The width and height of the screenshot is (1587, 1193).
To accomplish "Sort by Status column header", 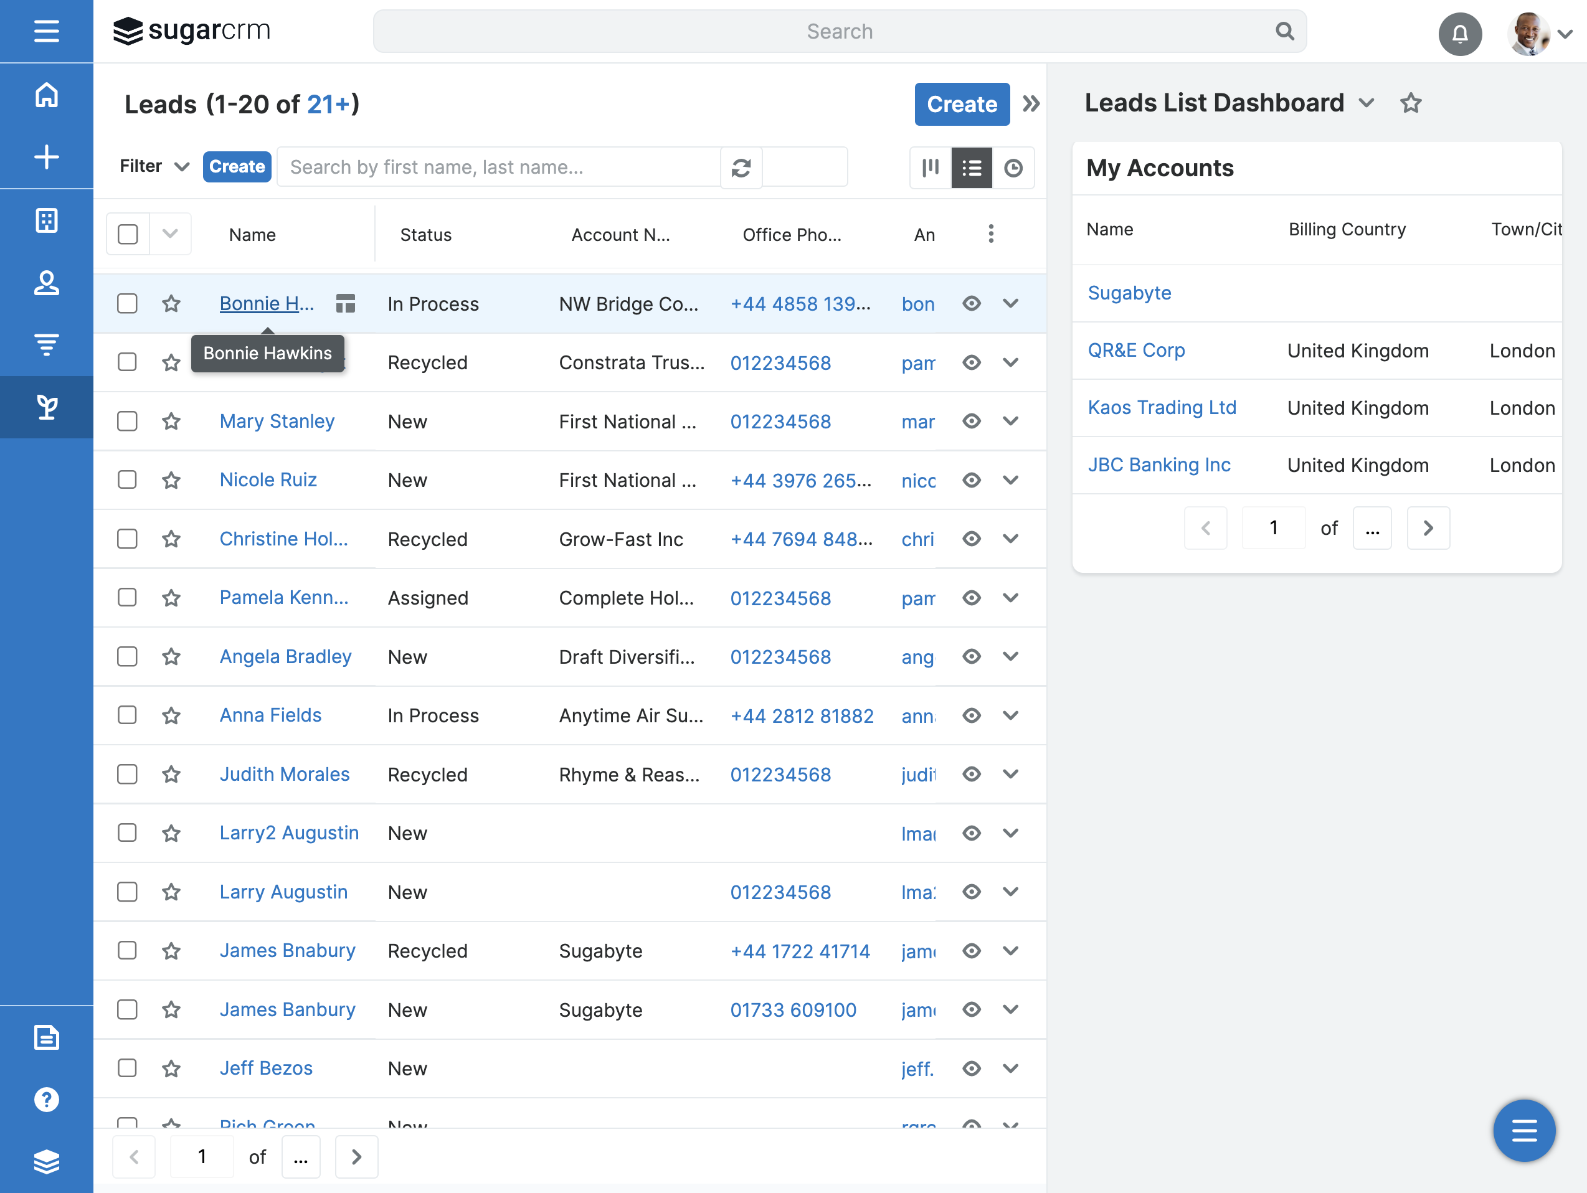I will 426,235.
